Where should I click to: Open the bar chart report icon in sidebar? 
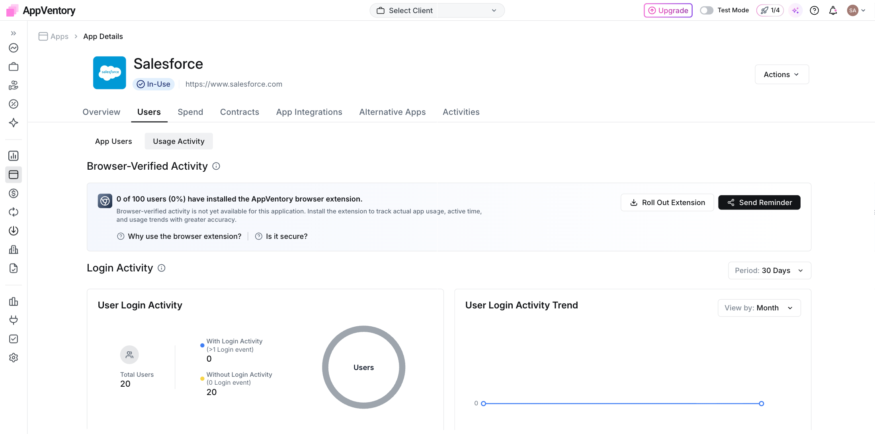pos(14,156)
